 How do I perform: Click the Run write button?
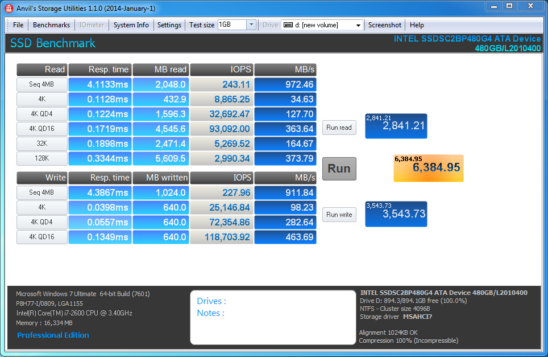pyautogui.click(x=339, y=215)
